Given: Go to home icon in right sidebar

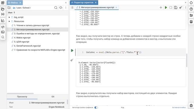Looking at the screenshot, I should click(191, 3).
